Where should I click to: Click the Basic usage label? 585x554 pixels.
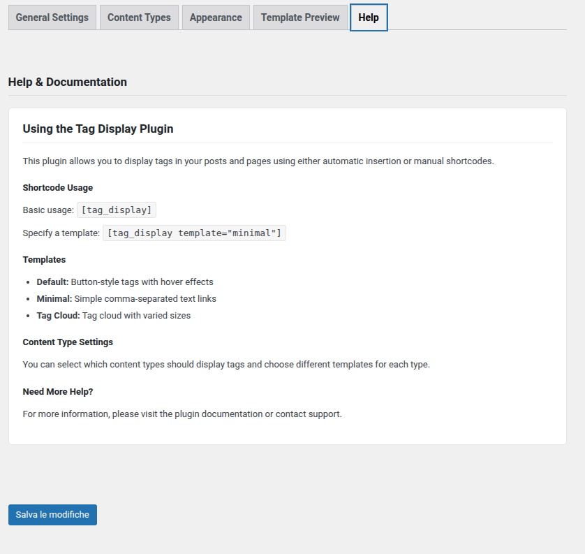click(48, 210)
